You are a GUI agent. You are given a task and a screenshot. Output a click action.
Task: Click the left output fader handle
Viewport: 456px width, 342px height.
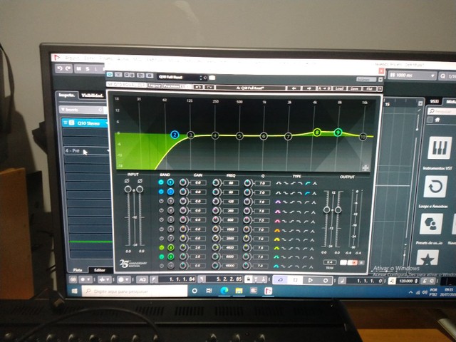coord(326,209)
